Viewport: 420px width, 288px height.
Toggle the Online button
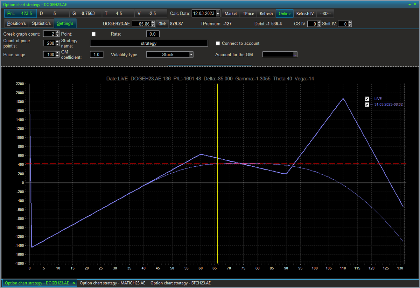(285, 14)
